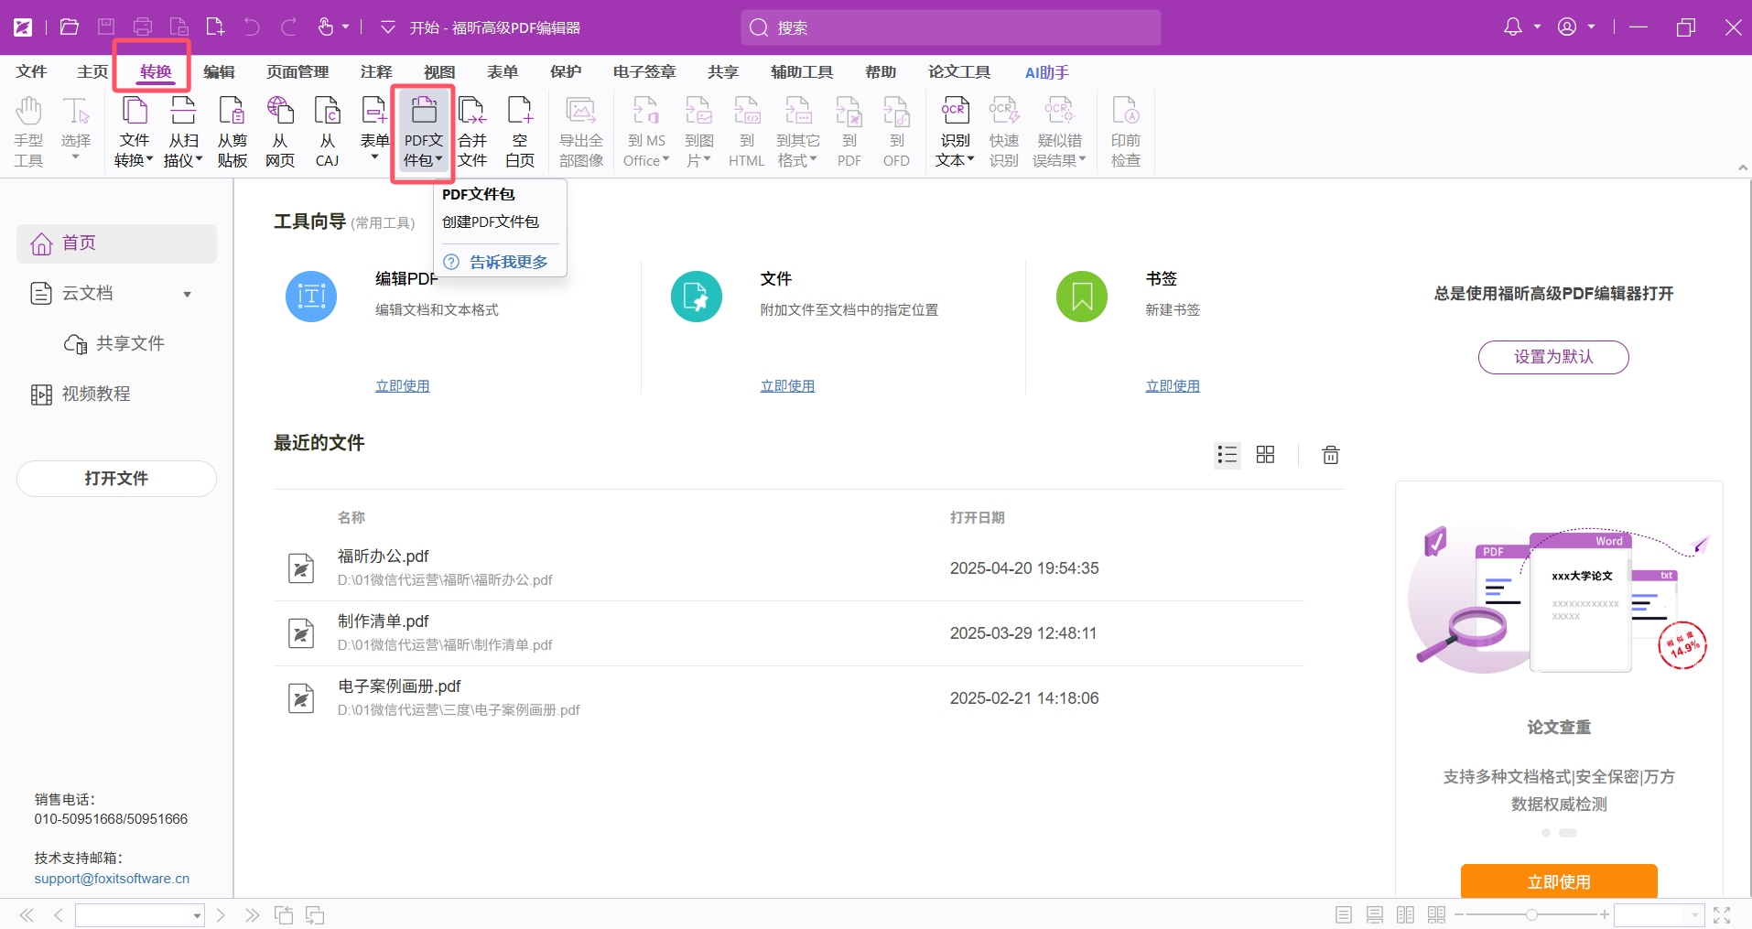Image resolution: width=1752 pixels, height=929 pixels.
Task: Choose 创建PDF文件包 from the dropdown menu
Action: coord(491,222)
